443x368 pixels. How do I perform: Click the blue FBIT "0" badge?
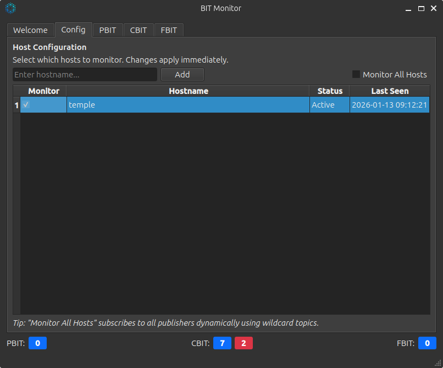pos(427,343)
